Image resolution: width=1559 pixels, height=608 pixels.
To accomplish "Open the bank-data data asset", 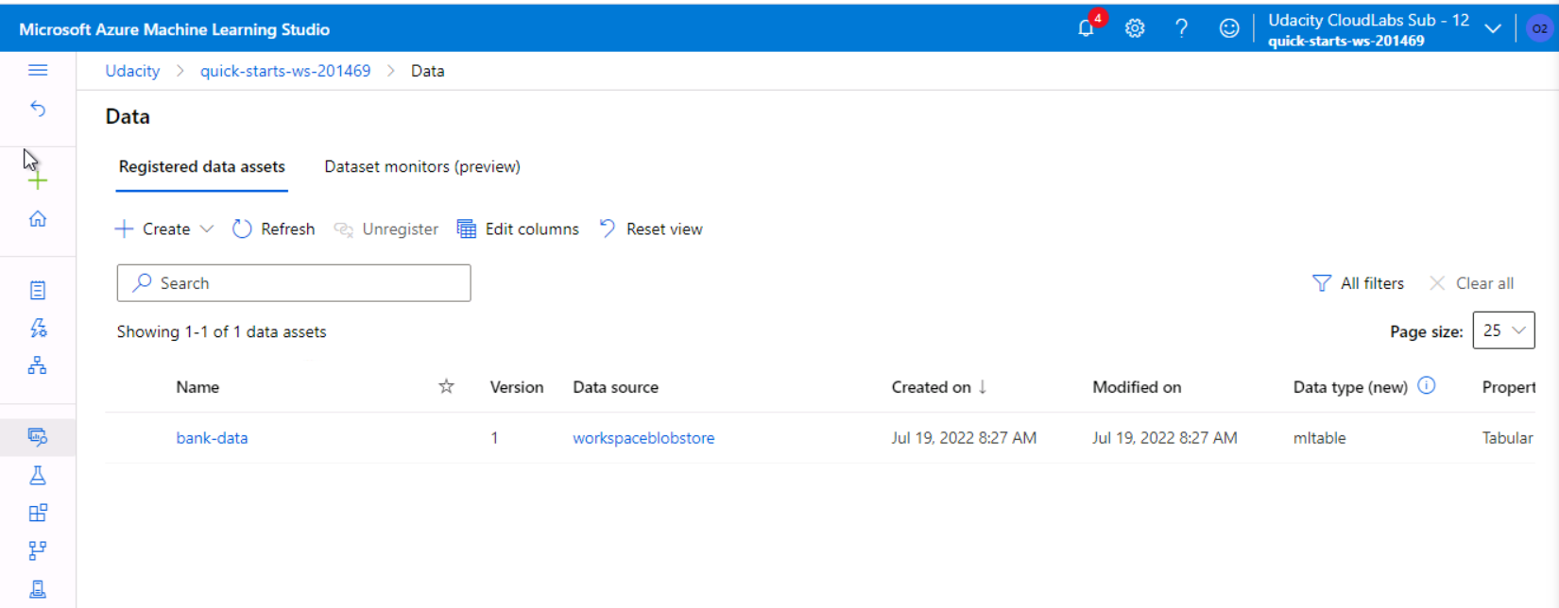I will point(212,438).
